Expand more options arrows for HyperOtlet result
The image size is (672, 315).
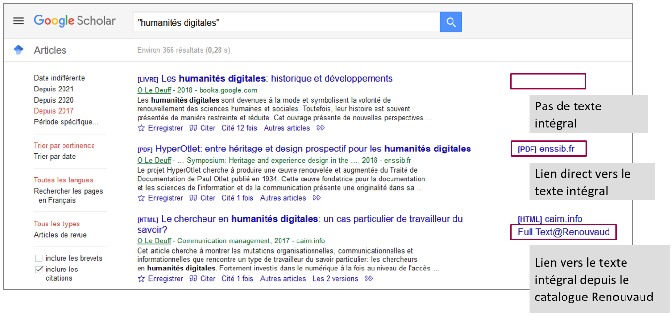pos(316,198)
